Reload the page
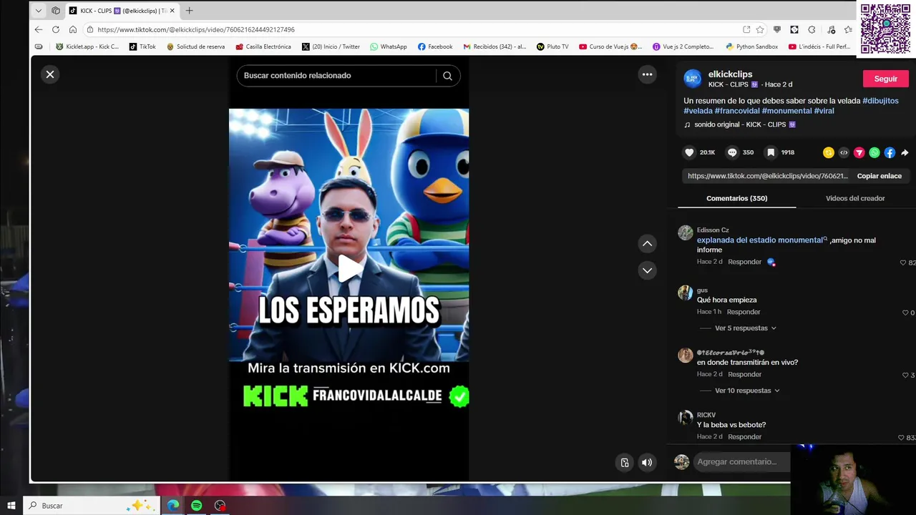The image size is (916, 515). pyautogui.click(x=56, y=29)
